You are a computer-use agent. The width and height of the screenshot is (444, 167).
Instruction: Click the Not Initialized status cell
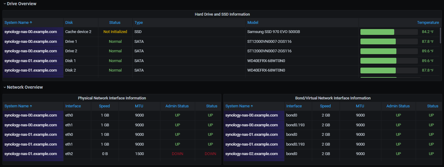point(115,32)
